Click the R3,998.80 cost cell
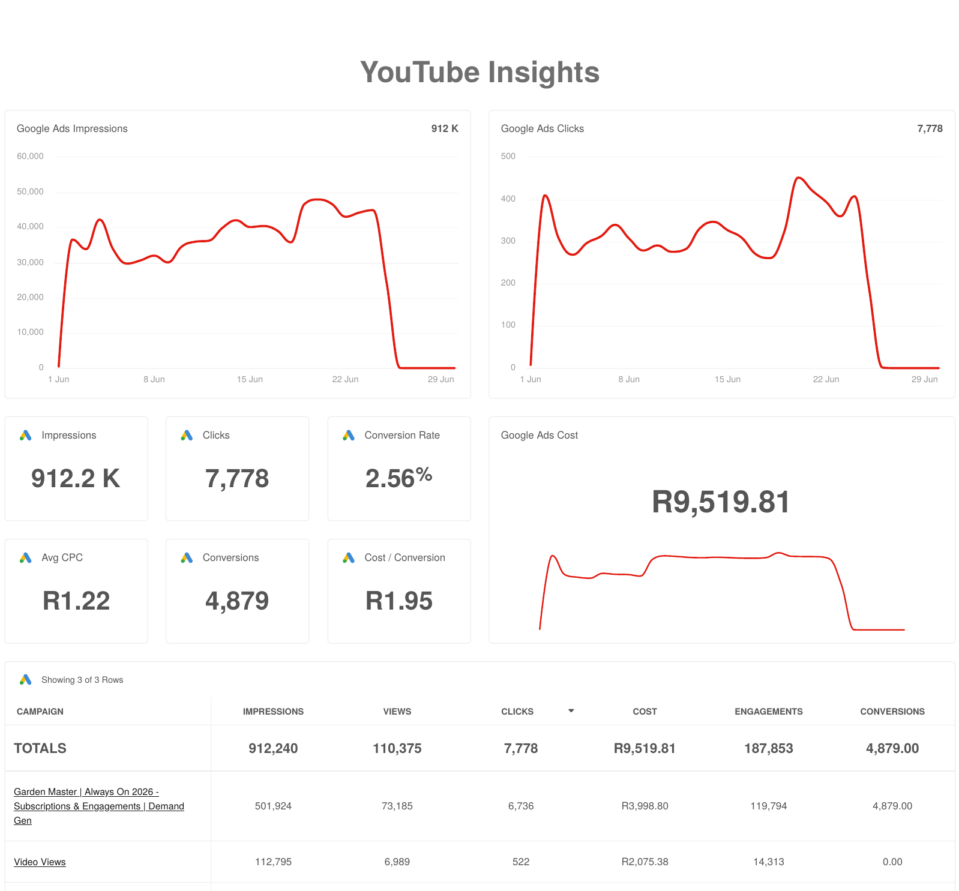The height and width of the screenshot is (891, 959). 645,806
